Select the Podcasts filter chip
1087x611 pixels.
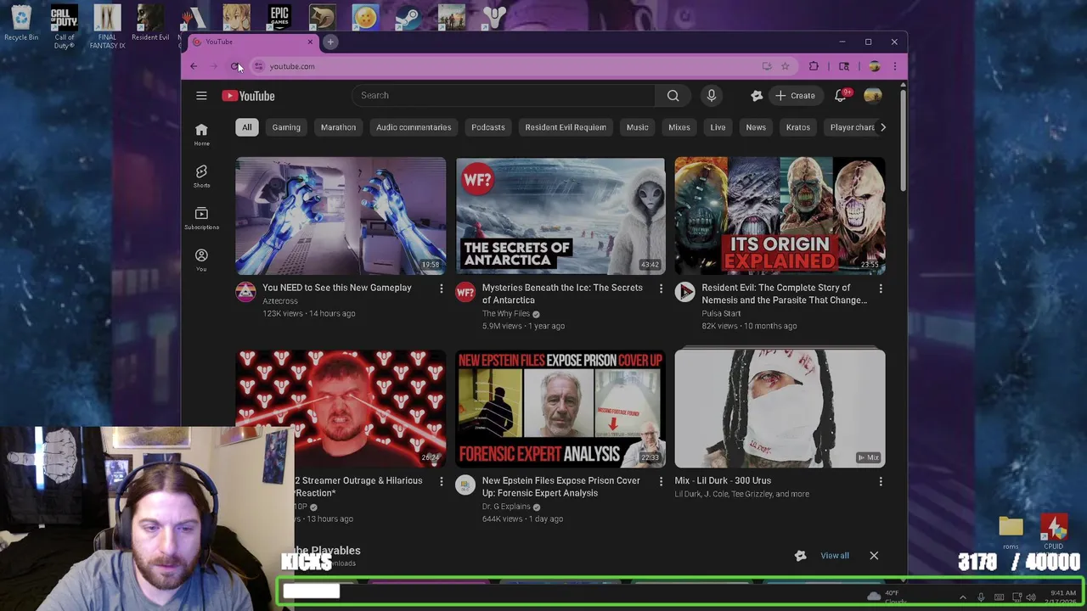click(488, 127)
